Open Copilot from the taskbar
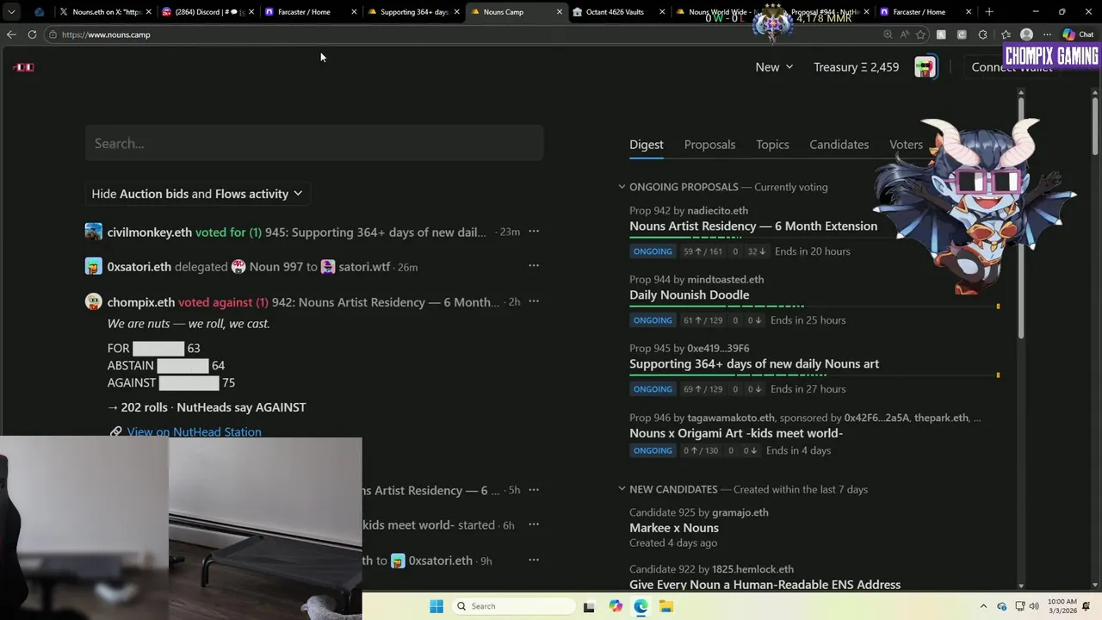 tap(615, 606)
